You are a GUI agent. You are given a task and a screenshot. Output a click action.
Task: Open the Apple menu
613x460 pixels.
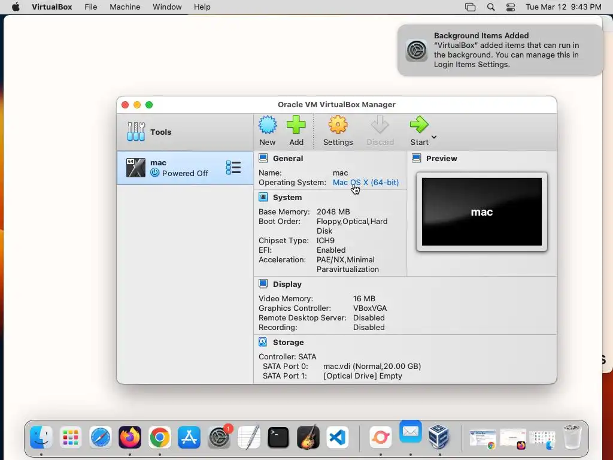(16, 7)
